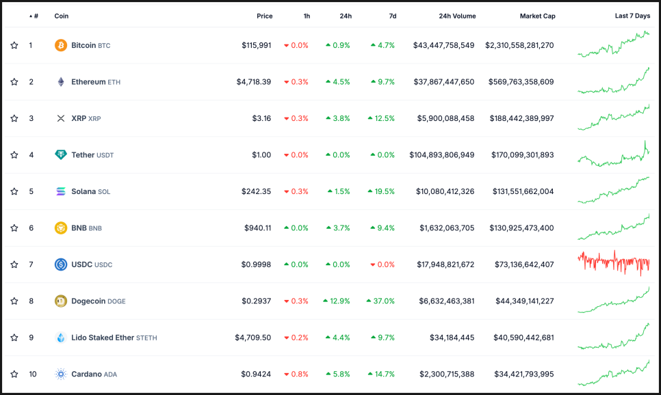Favorite Ethereum with its star
The image size is (661, 395).
[x=14, y=82]
